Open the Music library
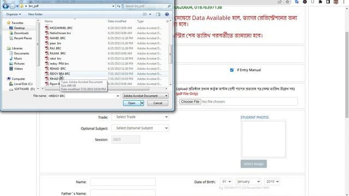 point(18,58)
